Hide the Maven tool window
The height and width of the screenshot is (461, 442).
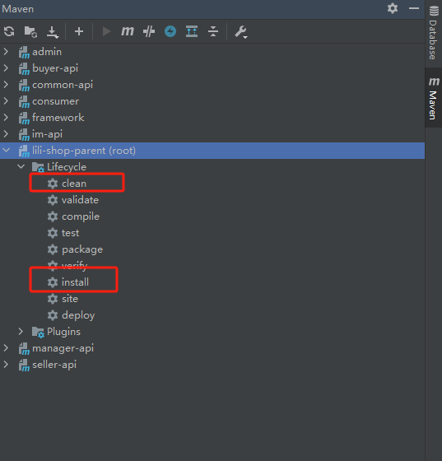[x=414, y=8]
